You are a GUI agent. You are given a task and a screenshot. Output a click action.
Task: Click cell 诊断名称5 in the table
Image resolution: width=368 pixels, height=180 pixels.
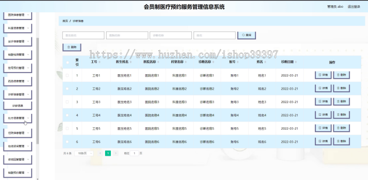[207, 129]
